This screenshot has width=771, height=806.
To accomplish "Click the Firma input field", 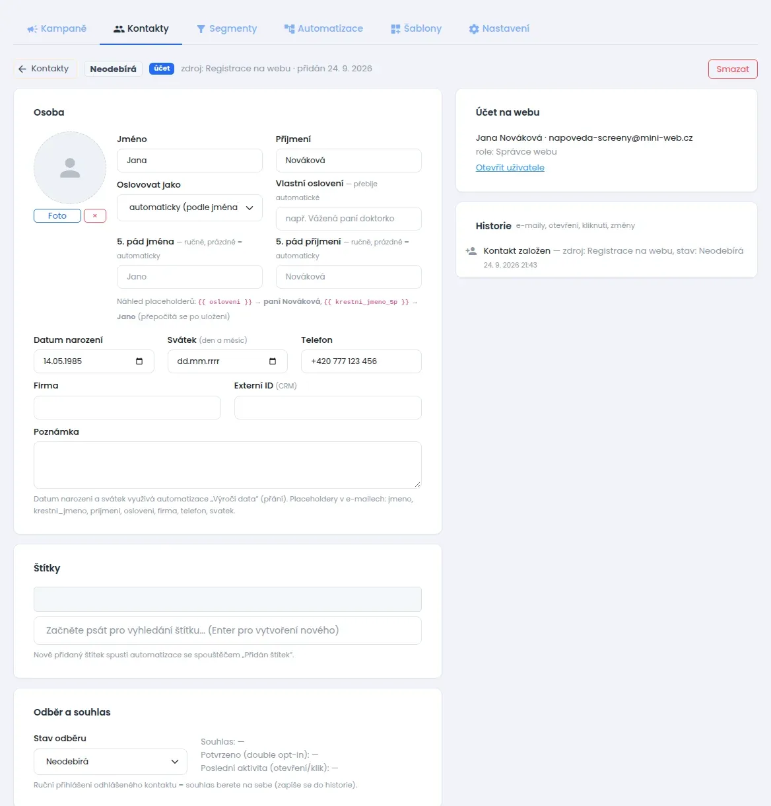I will 127,408.
